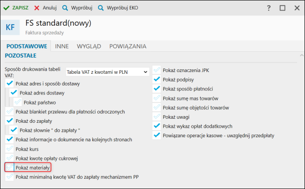Uncheck Pokaż słownie do zapłaty

point(13,130)
